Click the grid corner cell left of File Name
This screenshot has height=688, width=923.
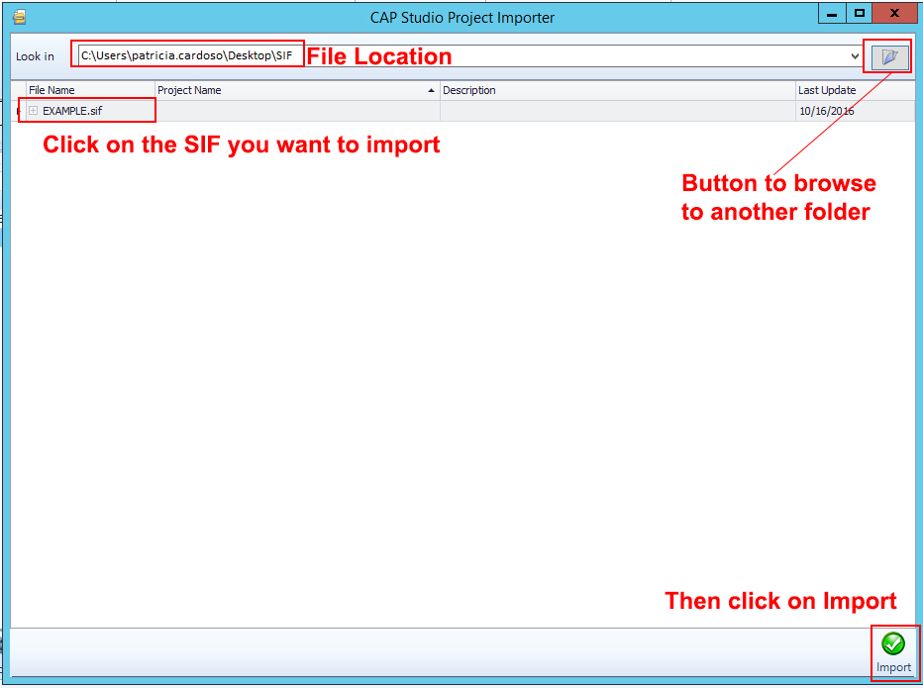(19, 90)
